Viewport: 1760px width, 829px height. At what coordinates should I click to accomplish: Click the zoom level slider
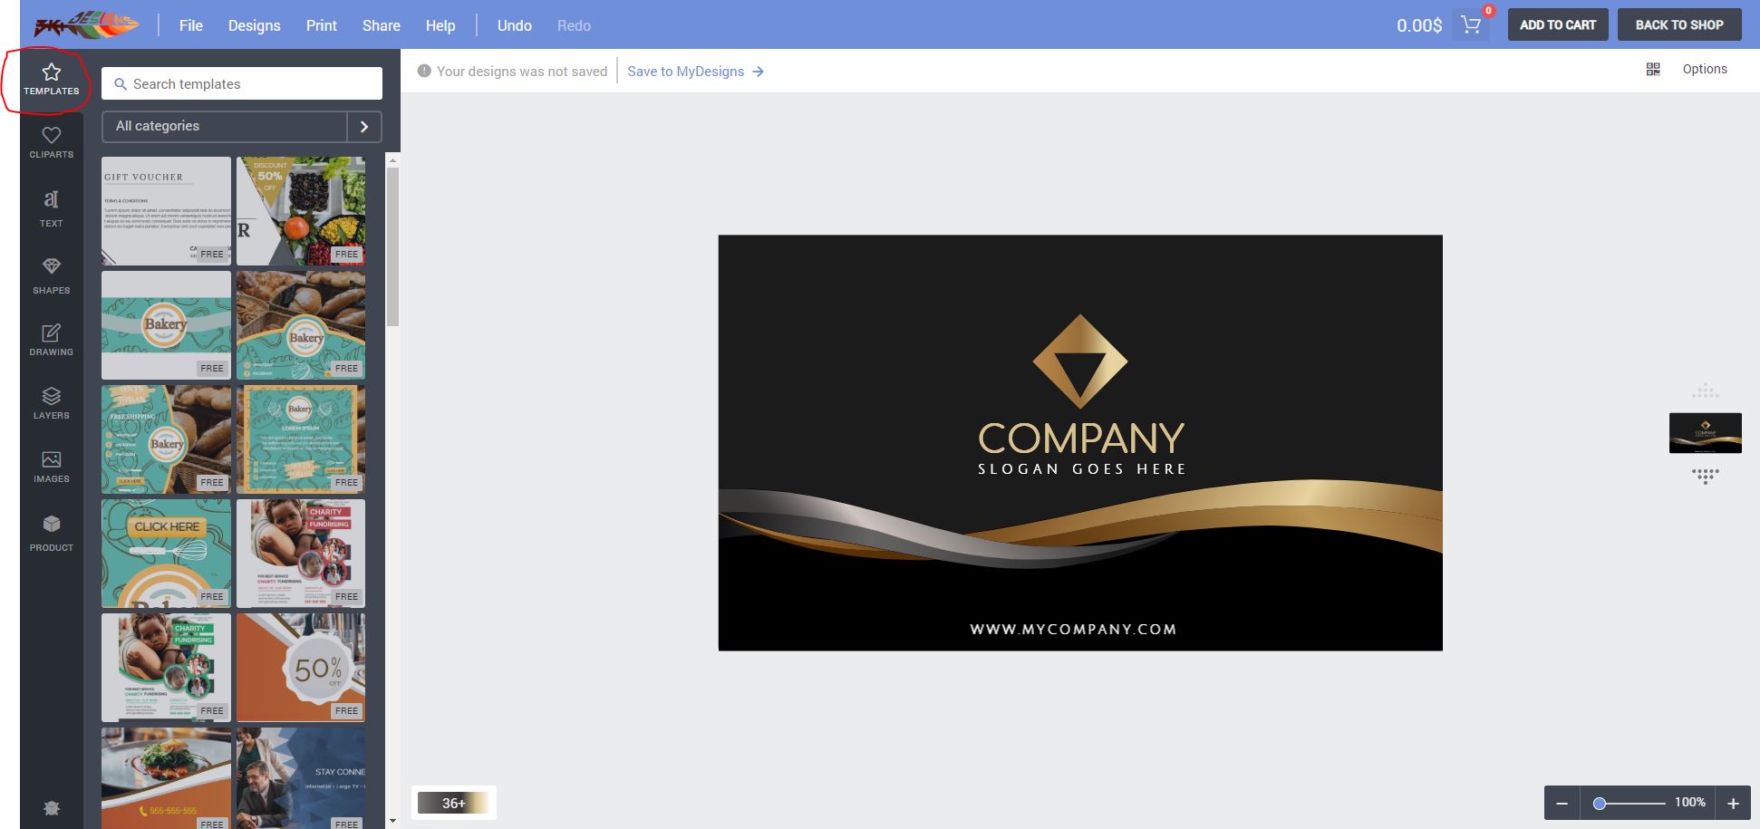point(1631,804)
